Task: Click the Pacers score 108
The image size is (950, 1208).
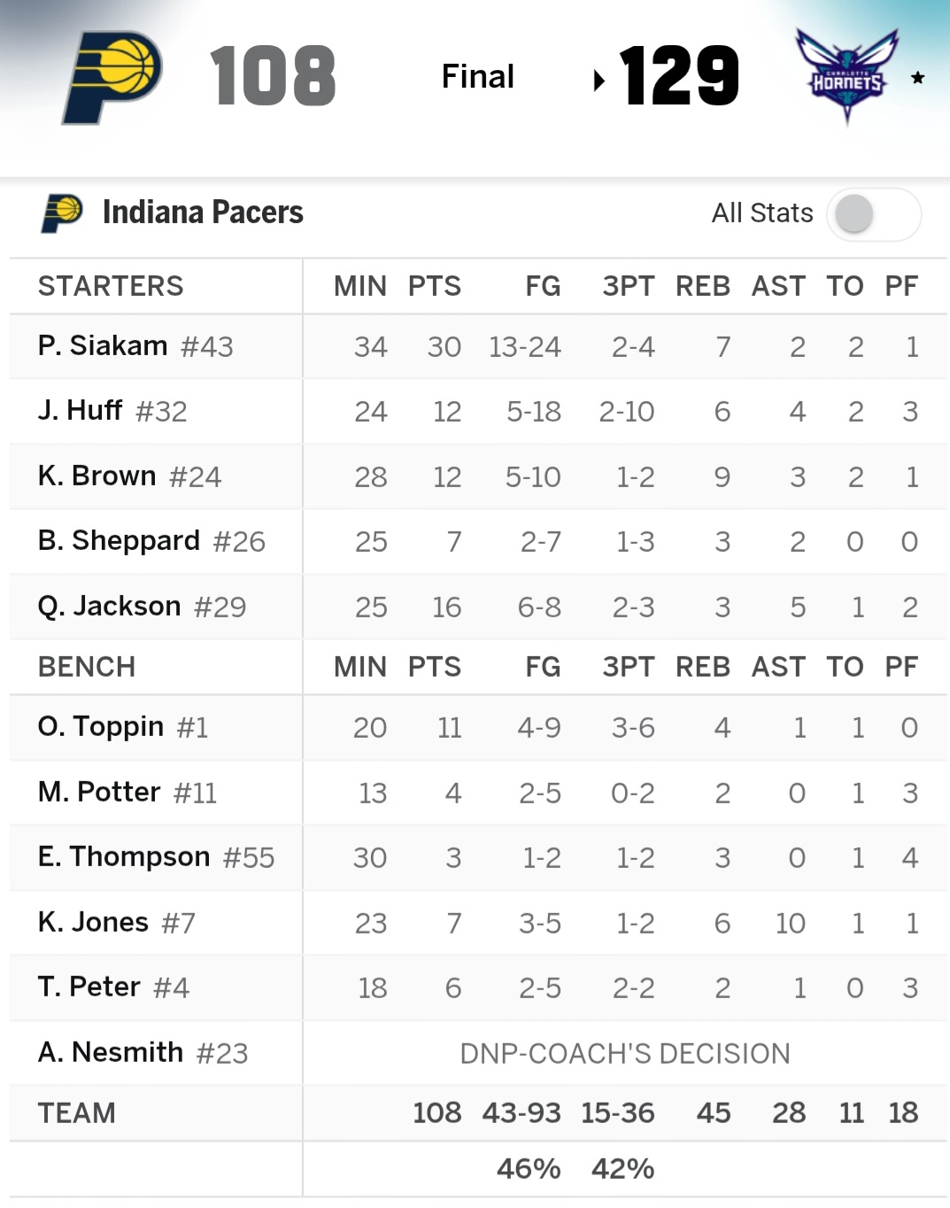Action: coord(273,77)
